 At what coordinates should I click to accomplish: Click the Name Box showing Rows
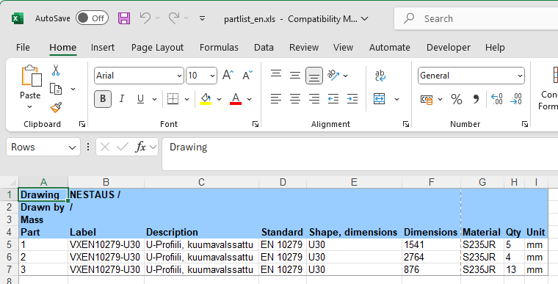(x=43, y=147)
